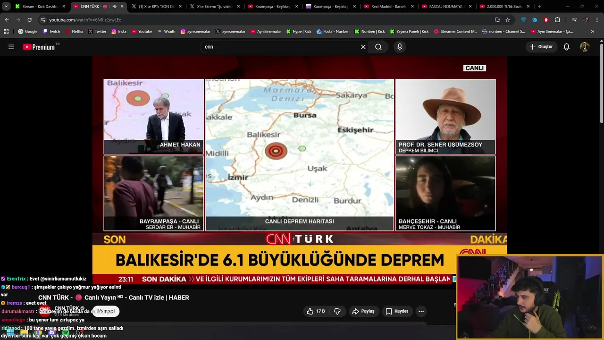Open the Windows Start button
The height and width of the screenshot is (340, 604).
10,332
